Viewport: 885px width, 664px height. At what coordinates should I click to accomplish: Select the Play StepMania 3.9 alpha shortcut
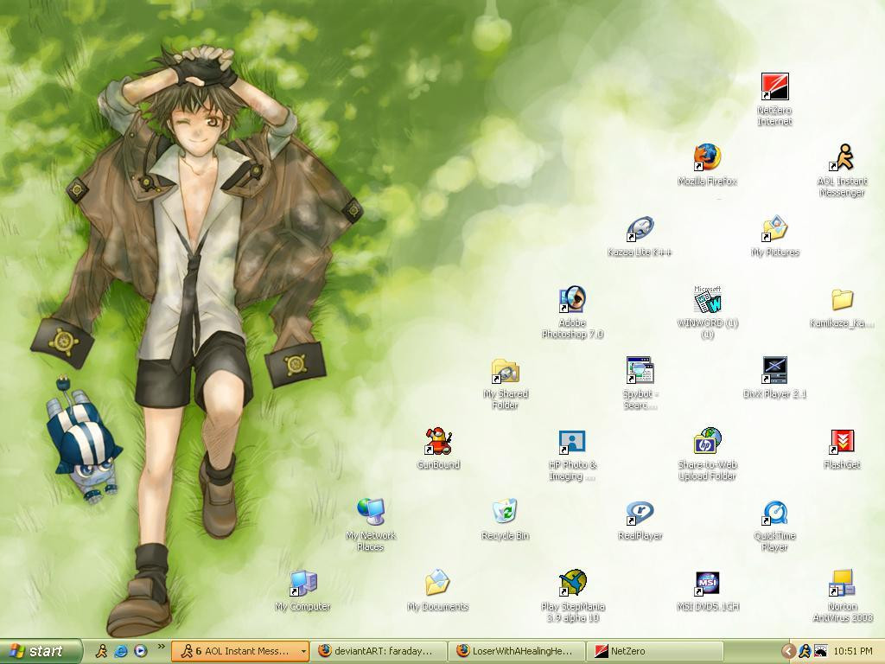click(572, 584)
